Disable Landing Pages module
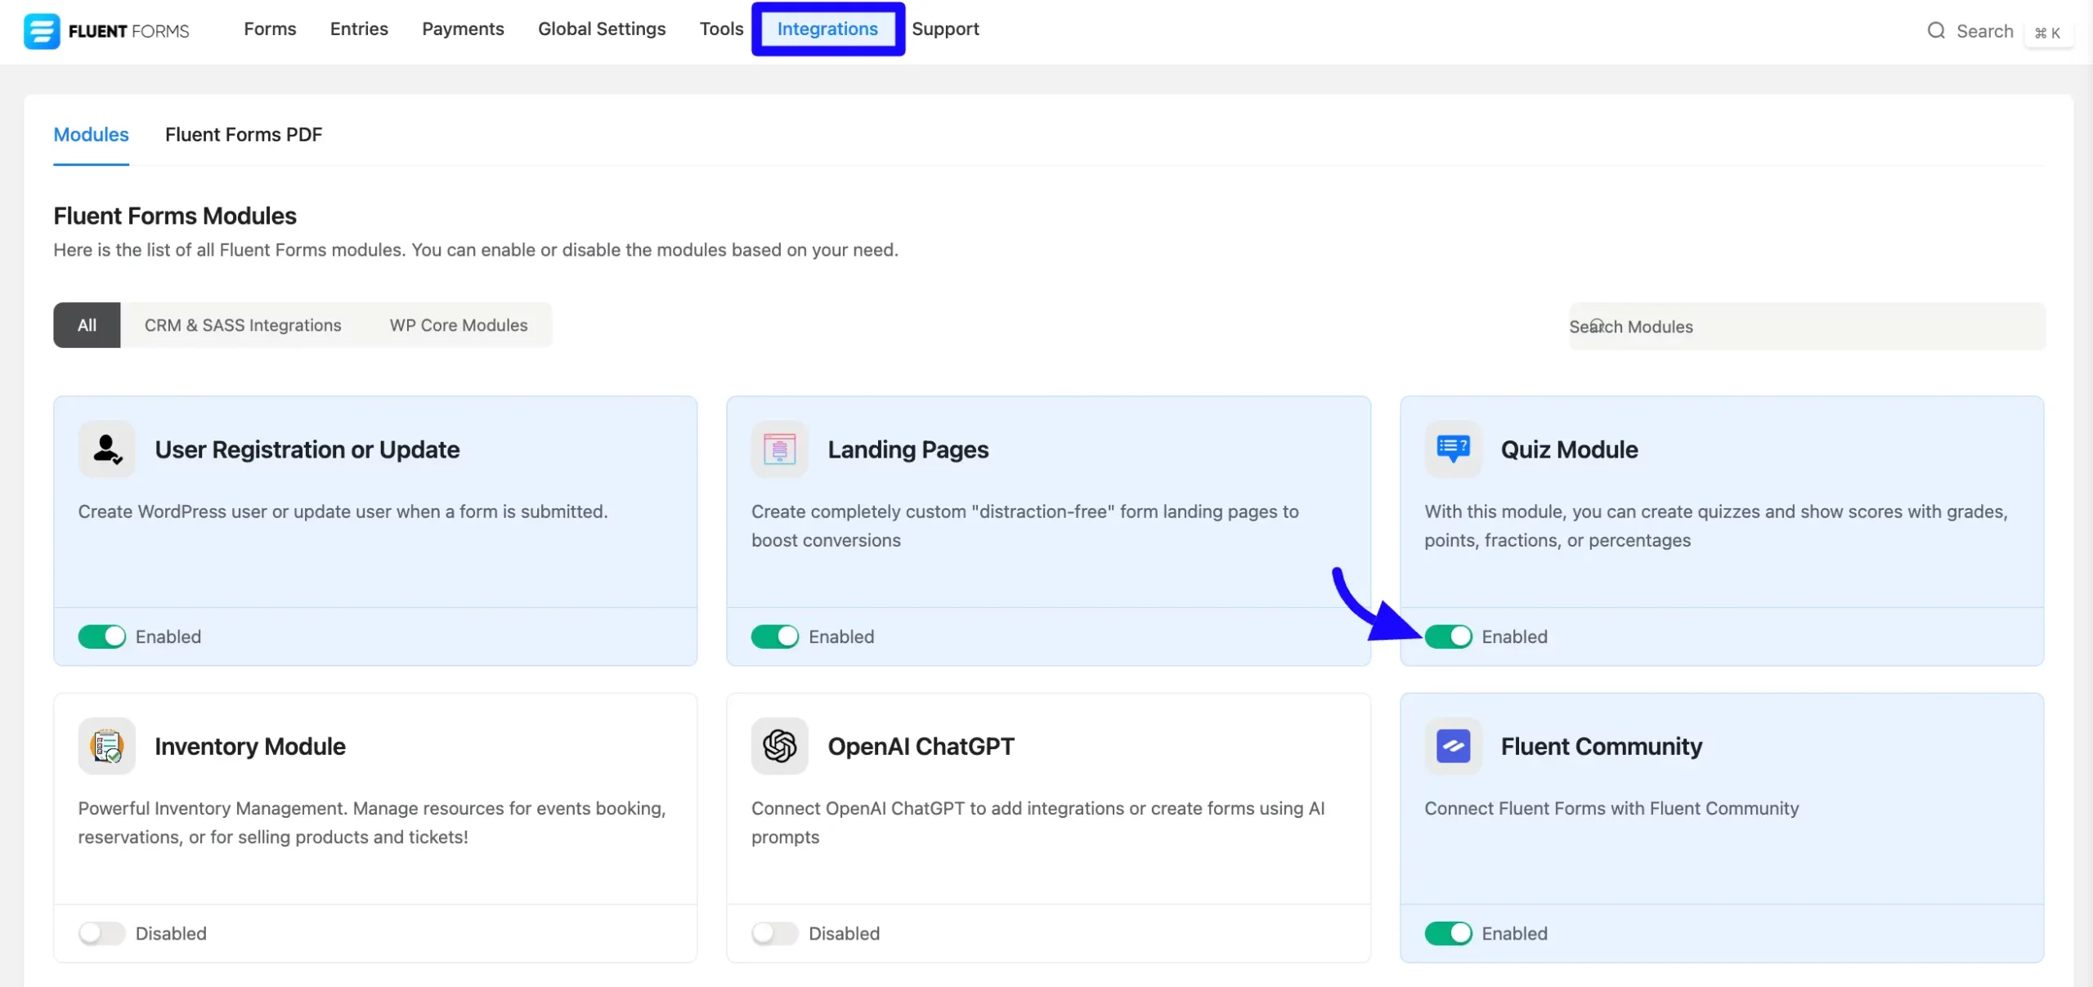This screenshot has height=987, width=2093. pyautogui.click(x=775, y=636)
